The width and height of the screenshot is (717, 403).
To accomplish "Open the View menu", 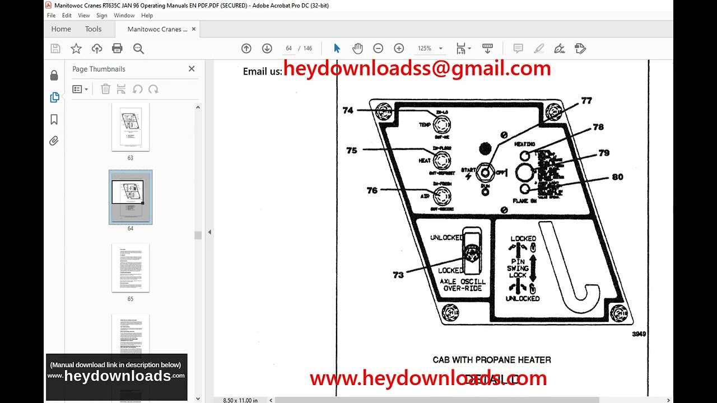I will click(84, 16).
